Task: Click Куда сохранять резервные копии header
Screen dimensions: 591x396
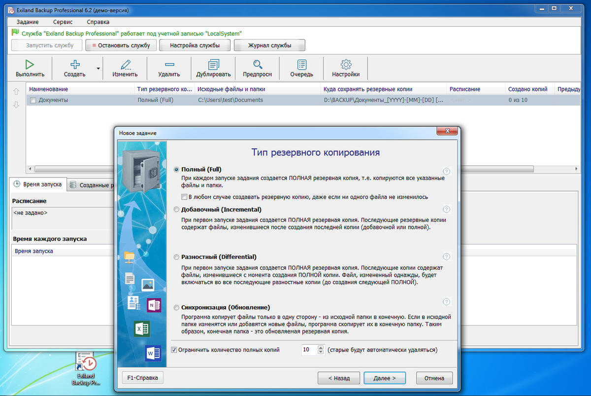Action: pos(384,89)
